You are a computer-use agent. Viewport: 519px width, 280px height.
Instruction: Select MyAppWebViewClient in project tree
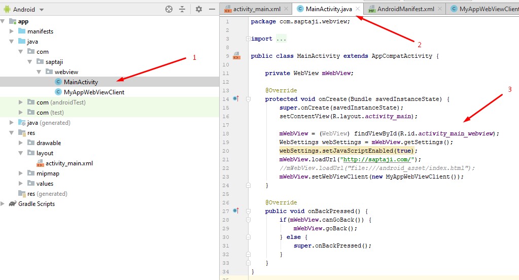tap(94, 92)
